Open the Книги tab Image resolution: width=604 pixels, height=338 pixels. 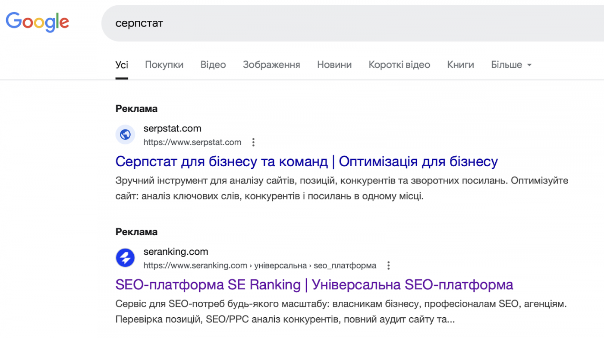pos(460,65)
